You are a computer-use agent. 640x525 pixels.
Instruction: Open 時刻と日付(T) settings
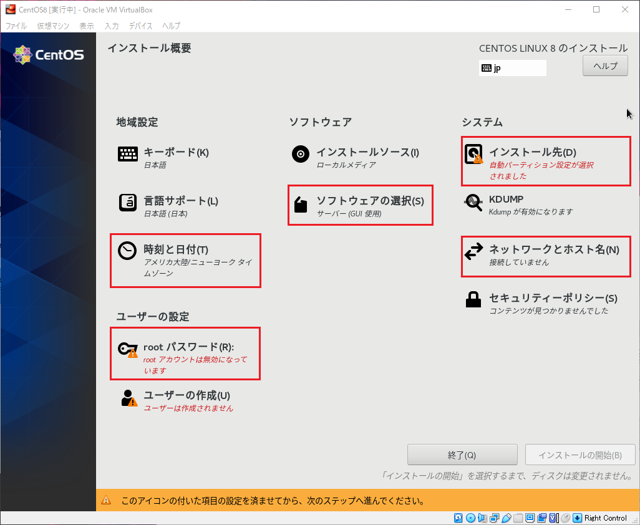point(185,261)
